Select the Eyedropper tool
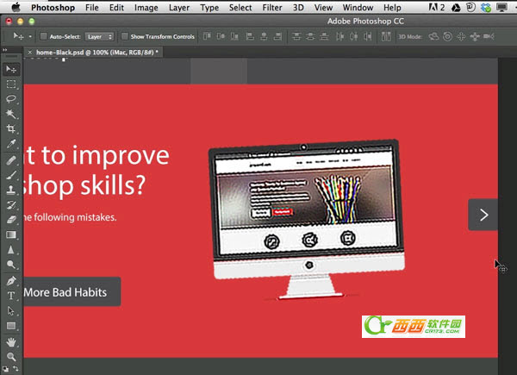 coord(11,144)
